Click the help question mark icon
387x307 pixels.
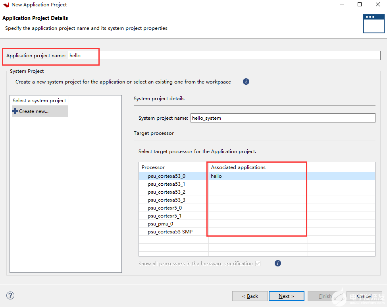11,295
